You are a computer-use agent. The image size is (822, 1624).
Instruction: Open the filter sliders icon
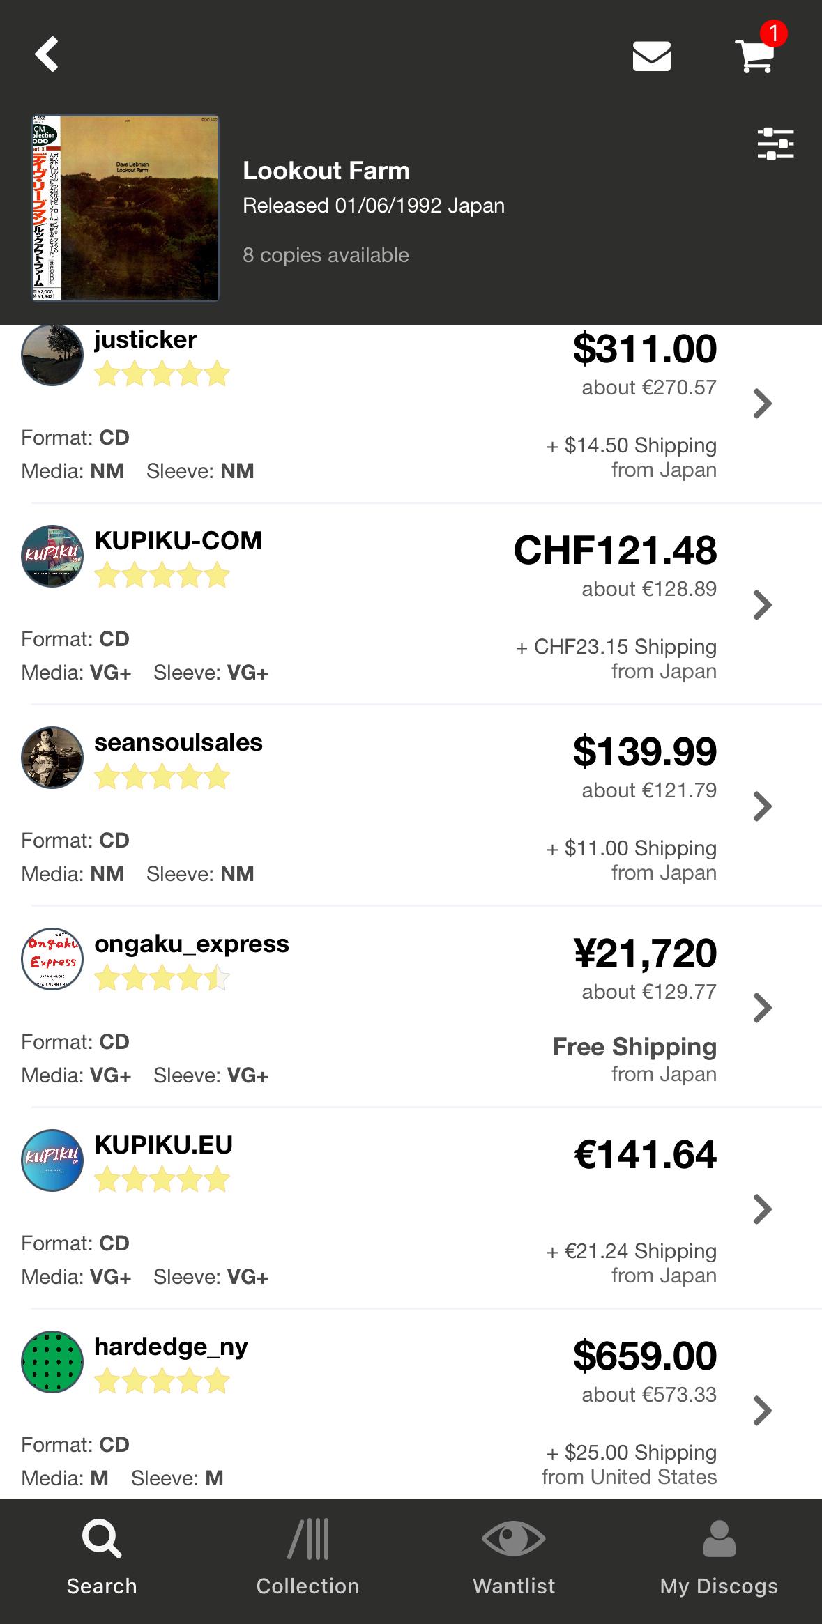click(x=775, y=144)
